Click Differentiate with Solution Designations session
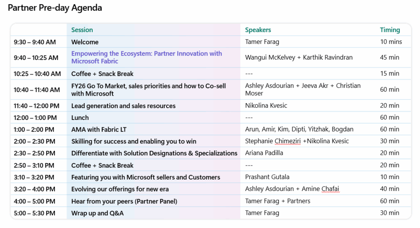 pyautogui.click(x=154, y=153)
